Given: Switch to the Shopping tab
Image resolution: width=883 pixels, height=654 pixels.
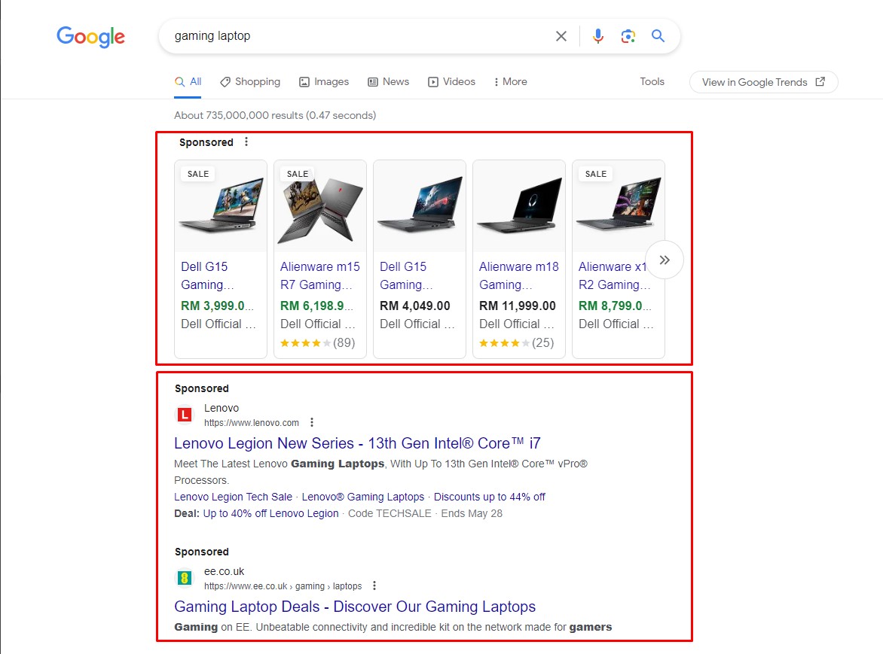Looking at the screenshot, I should pyautogui.click(x=250, y=81).
